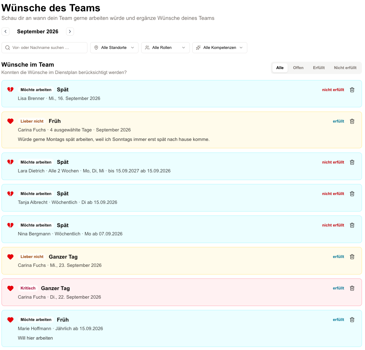This screenshot has width=365, height=350.
Task: Click Möchte arbeiten badge on Marie Hoffmann's wish
Action: [36, 320]
